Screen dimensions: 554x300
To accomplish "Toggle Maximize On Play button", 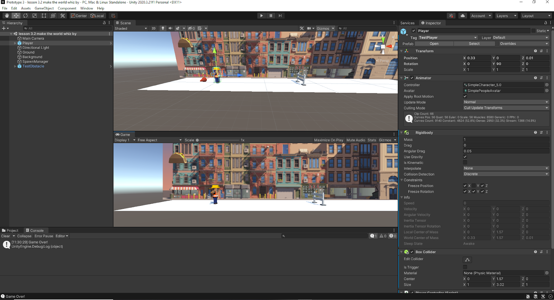I will tap(329, 140).
